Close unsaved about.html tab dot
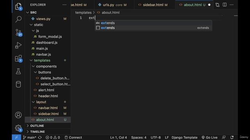The height and width of the screenshot is (140, 250). point(209,5)
